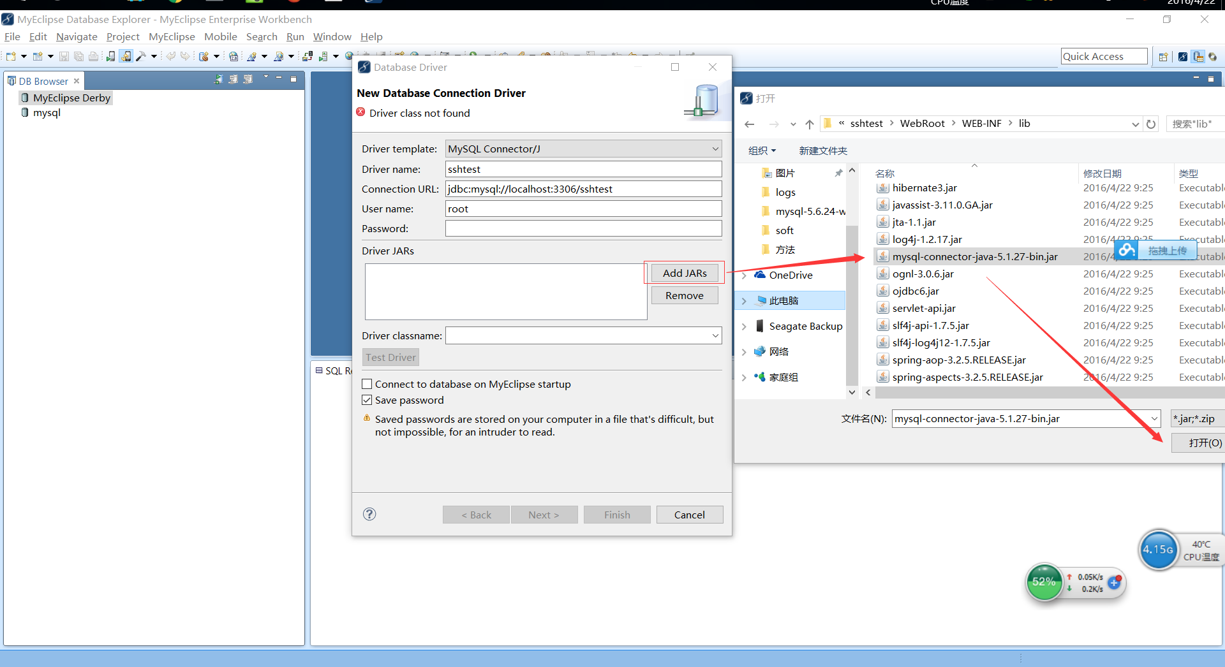Refresh the lib folder listing
1225x667 pixels.
click(1151, 124)
